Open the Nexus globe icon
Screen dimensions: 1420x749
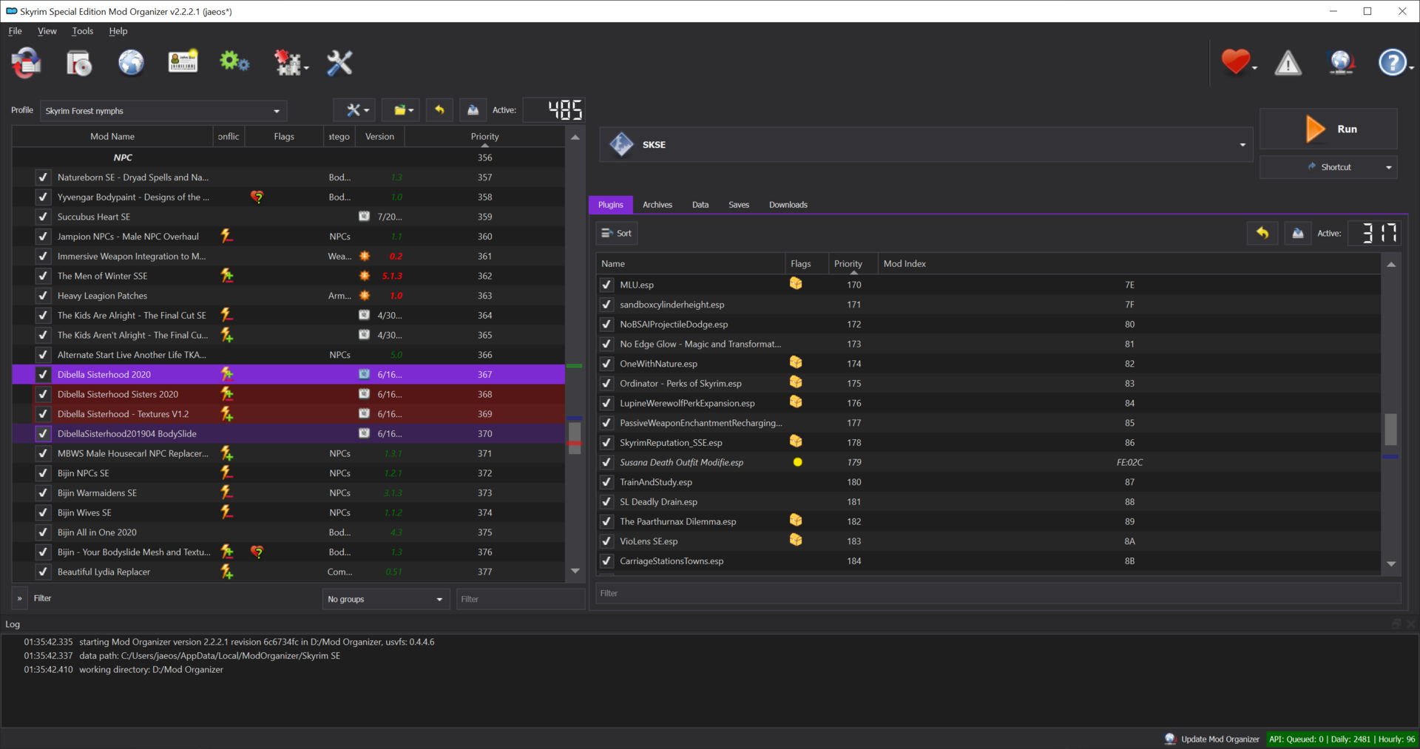(x=131, y=63)
